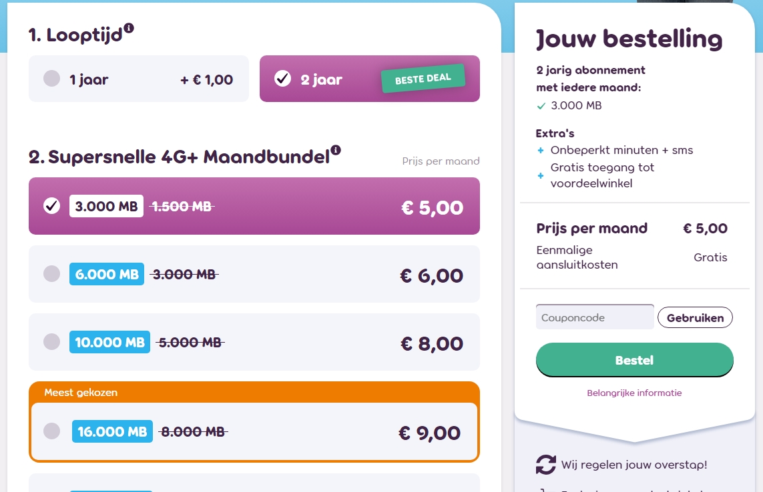Select the 10.000 MB bundle radio
The height and width of the screenshot is (492, 763).
pyautogui.click(x=51, y=342)
